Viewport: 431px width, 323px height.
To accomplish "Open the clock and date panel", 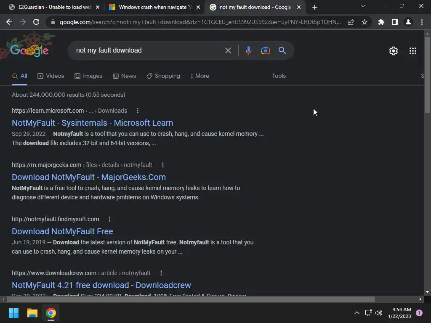I will tap(400, 313).
